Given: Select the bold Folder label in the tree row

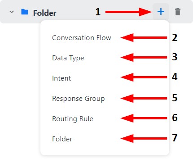Looking at the screenshot, I should click(44, 13).
